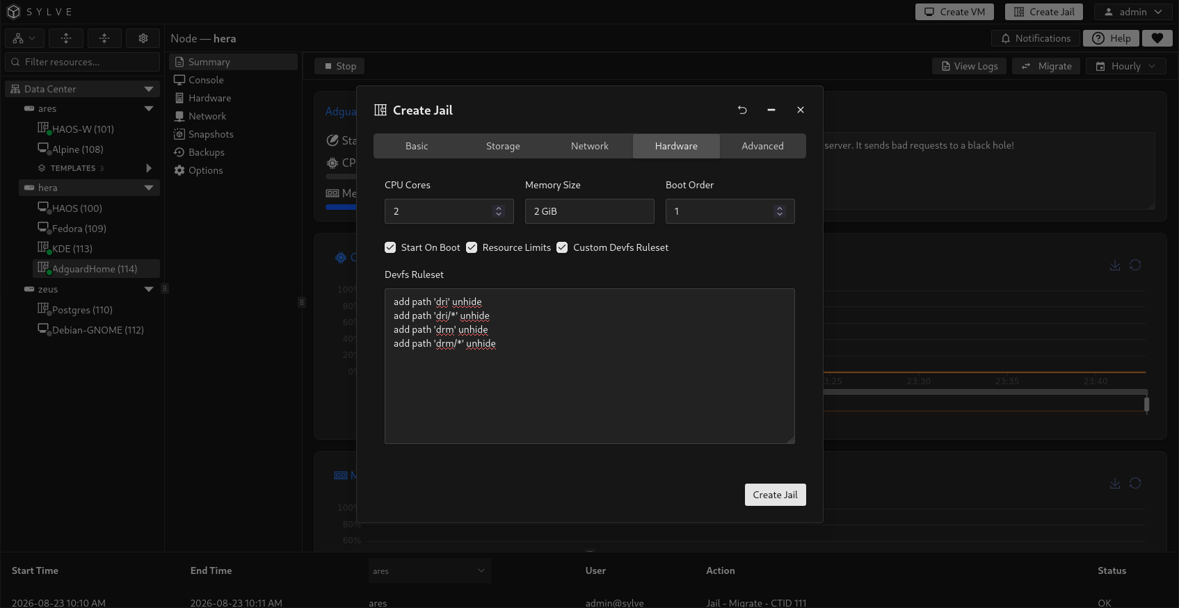Click the reset icon in Create Jail dialog
1179x608 pixels.
pyautogui.click(x=742, y=110)
